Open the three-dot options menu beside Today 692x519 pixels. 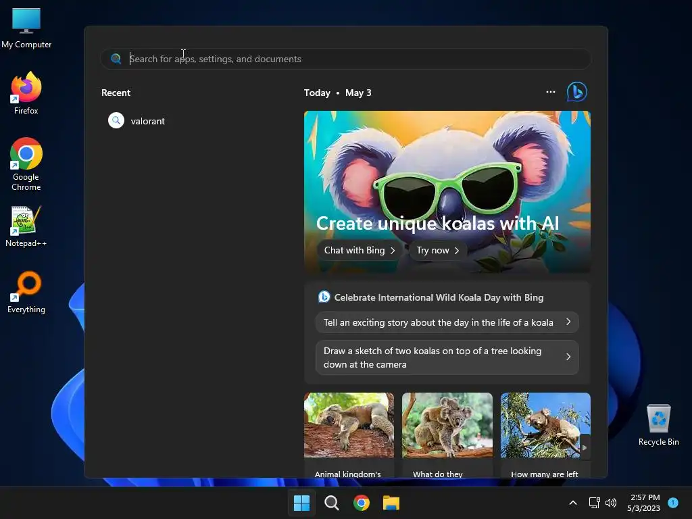point(550,92)
